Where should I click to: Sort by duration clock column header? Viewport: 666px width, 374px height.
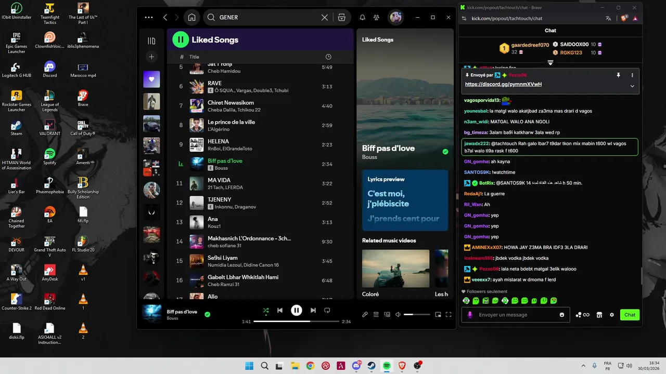[x=328, y=57]
